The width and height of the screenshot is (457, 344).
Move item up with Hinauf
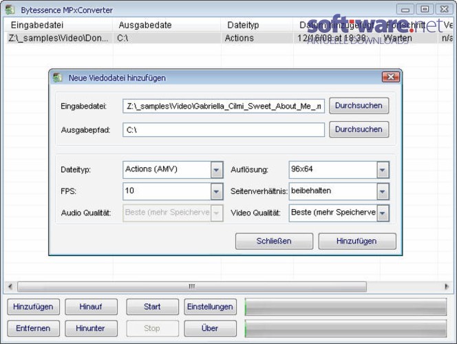[91, 307]
